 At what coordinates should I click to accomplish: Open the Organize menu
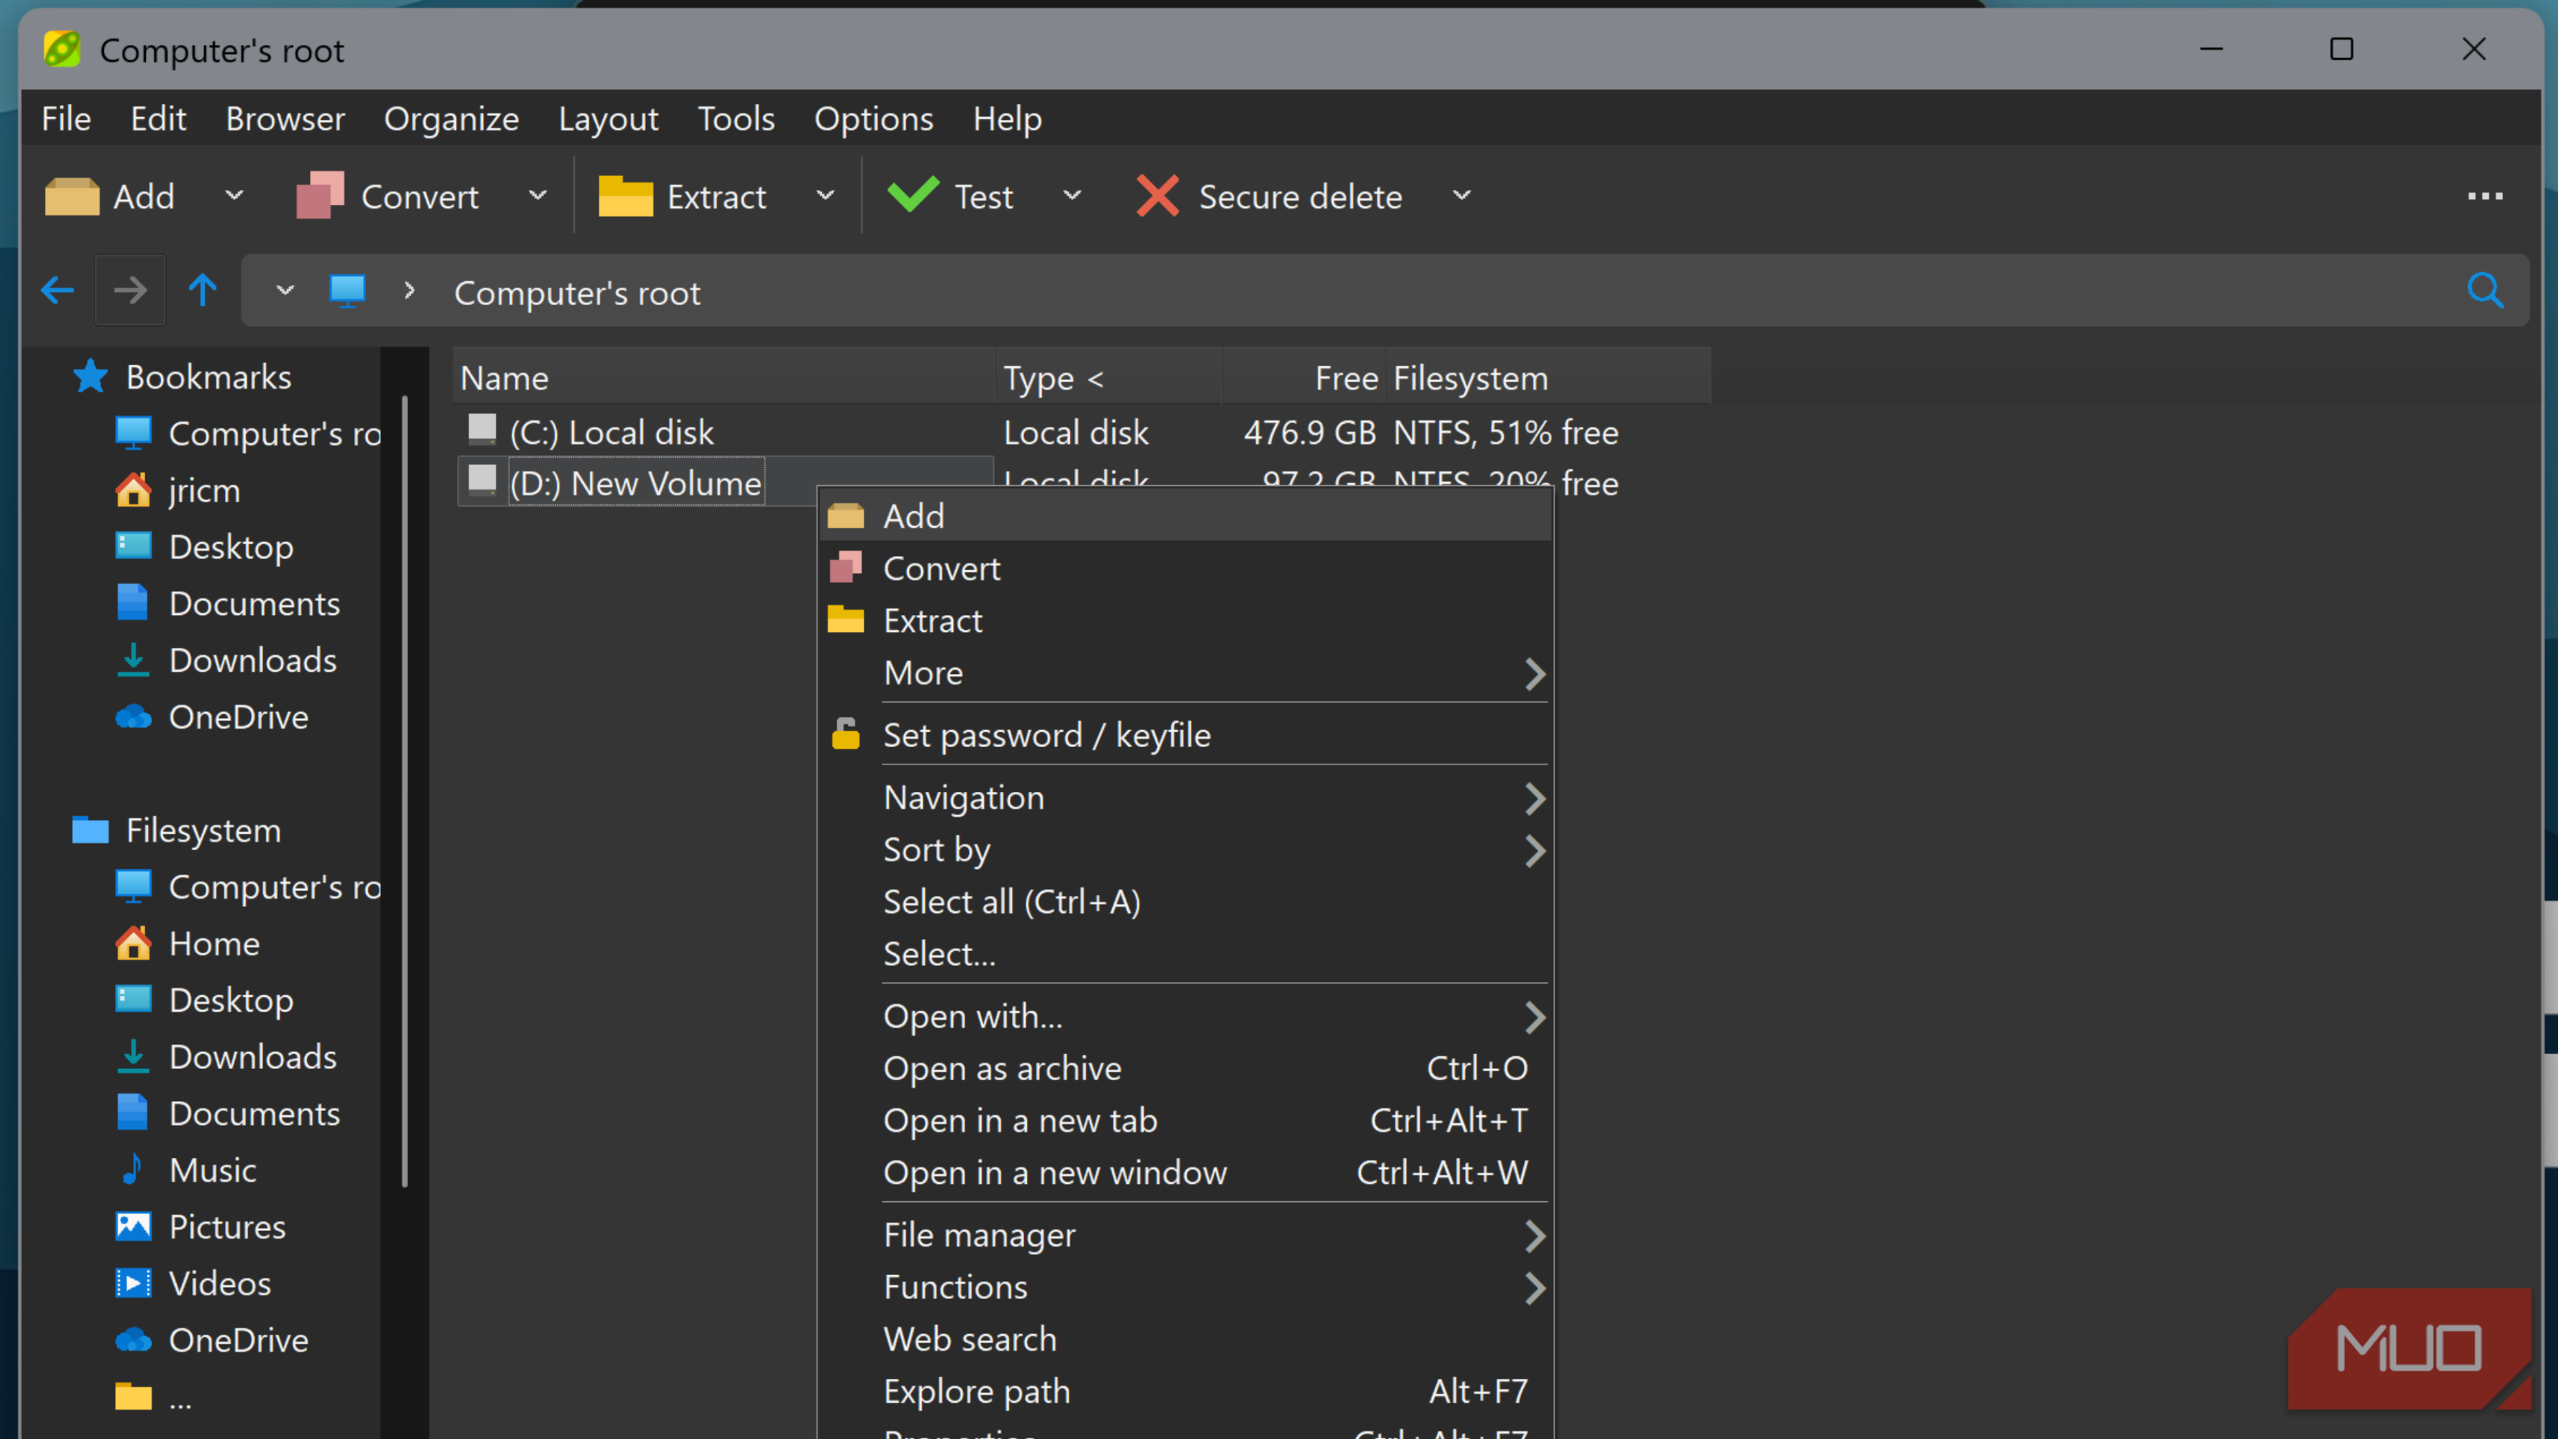[451, 119]
